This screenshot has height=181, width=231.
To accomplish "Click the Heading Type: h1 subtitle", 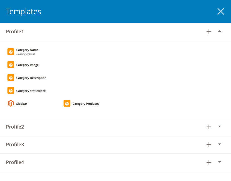I will click(x=26, y=54).
